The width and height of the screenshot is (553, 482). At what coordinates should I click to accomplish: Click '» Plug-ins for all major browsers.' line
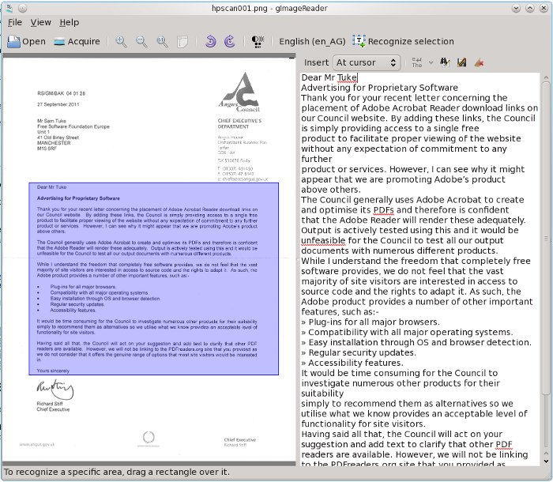(x=371, y=322)
